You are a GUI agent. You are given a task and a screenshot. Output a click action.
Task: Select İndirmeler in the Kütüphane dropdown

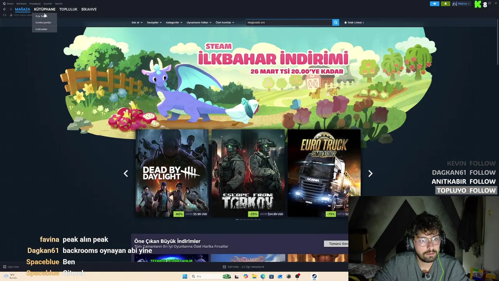pyautogui.click(x=44, y=29)
